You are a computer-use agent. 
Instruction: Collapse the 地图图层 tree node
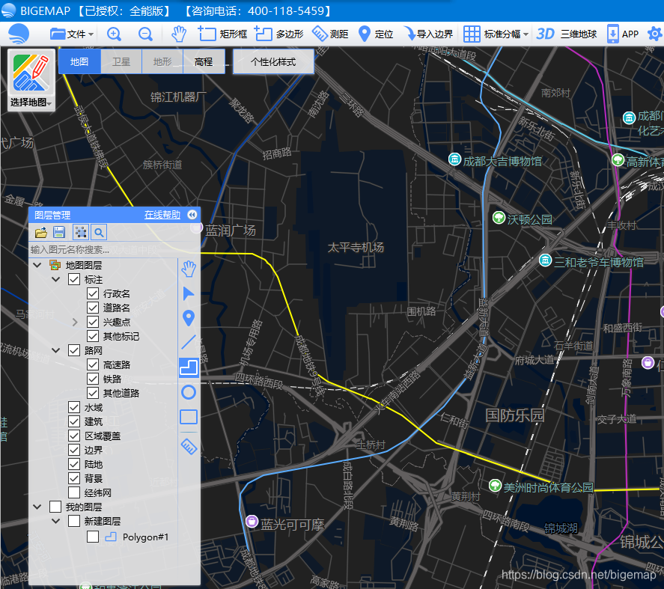[x=37, y=265]
